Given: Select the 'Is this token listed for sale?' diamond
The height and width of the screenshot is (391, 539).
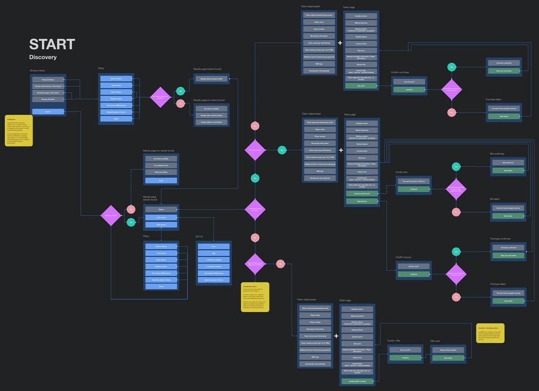Looking at the screenshot, I should pos(255,210).
